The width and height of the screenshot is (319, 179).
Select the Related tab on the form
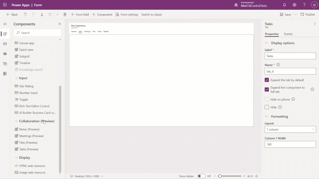106,32
